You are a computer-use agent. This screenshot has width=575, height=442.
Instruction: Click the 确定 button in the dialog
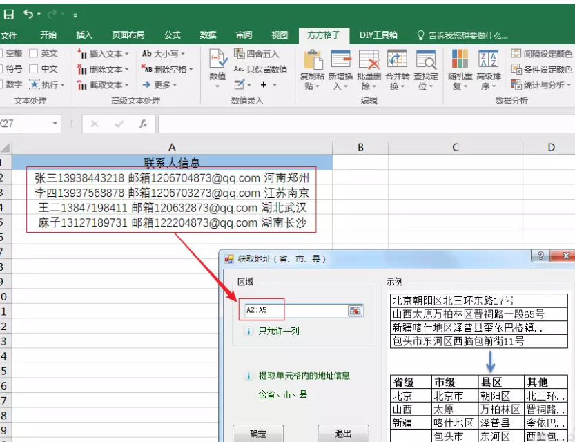[x=258, y=434]
